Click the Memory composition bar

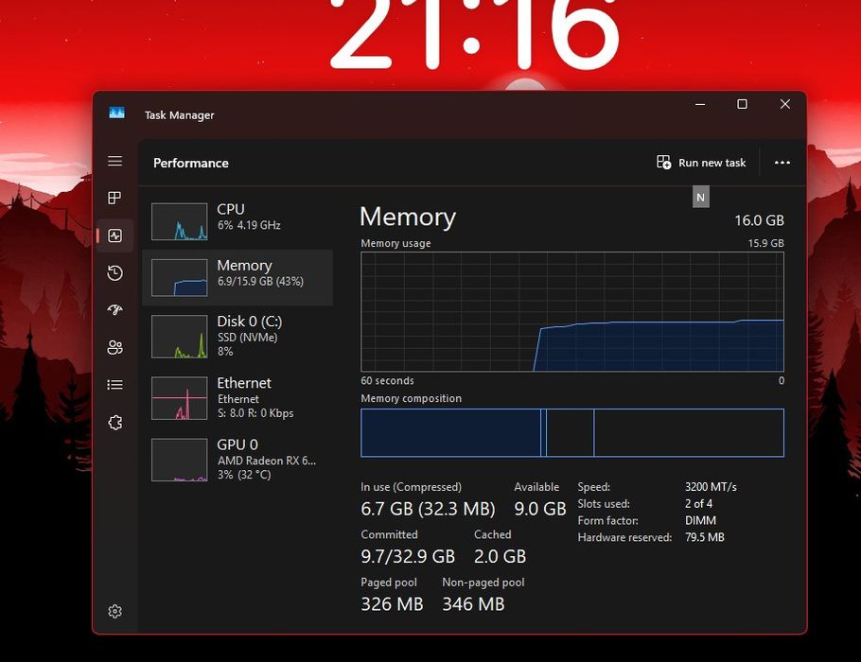(x=572, y=432)
